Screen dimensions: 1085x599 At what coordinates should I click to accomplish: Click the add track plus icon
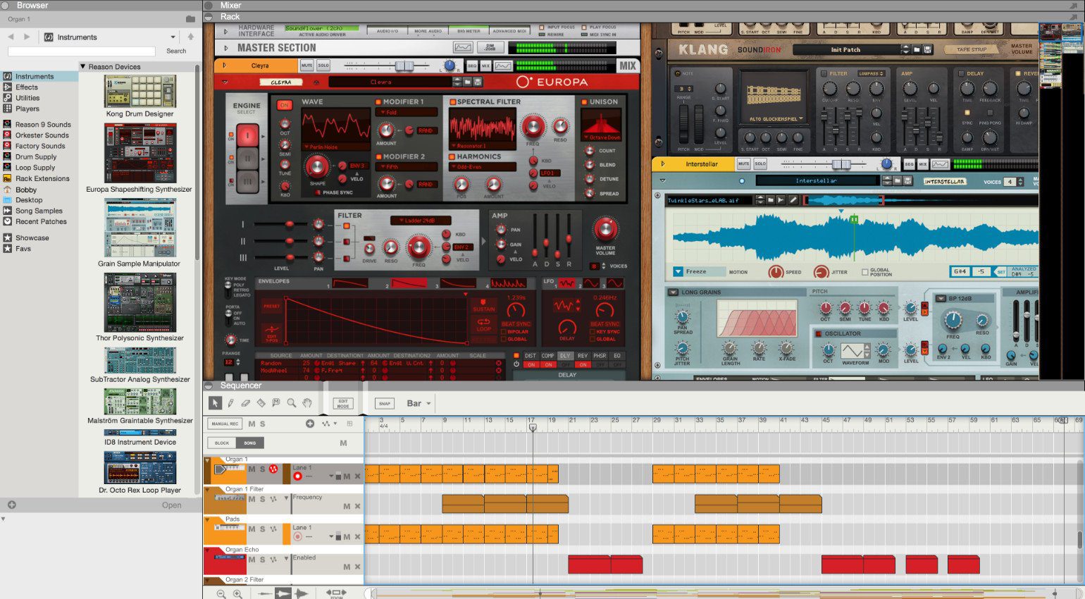click(x=310, y=424)
